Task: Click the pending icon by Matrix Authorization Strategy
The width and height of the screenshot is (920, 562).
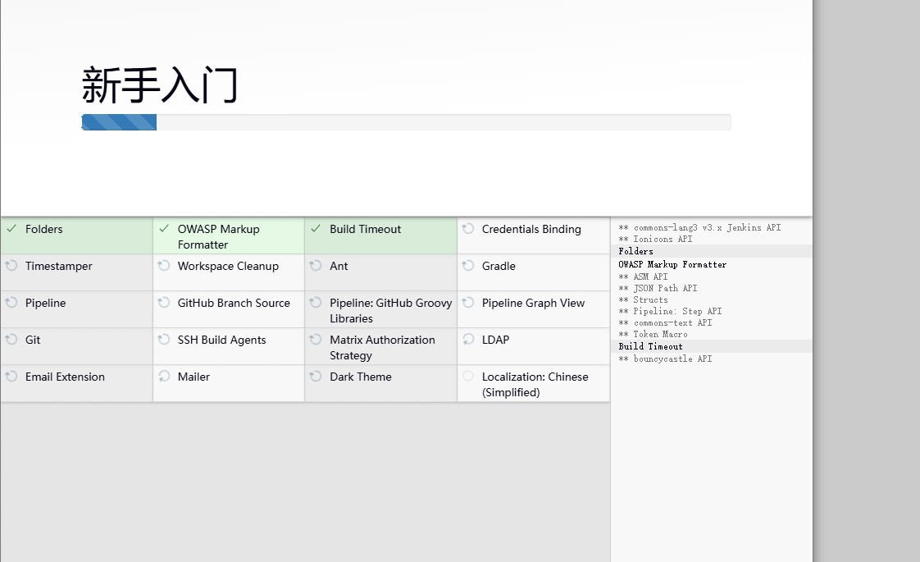Action: pyautogui.click(x=317, y=340)
